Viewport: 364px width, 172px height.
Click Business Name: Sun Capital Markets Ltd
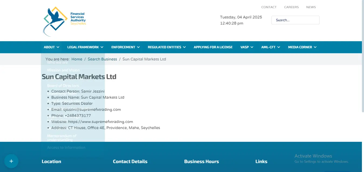pos(88,97)
